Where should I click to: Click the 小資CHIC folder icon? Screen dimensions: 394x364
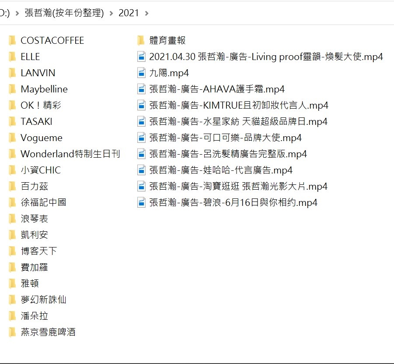pos(12,170)
